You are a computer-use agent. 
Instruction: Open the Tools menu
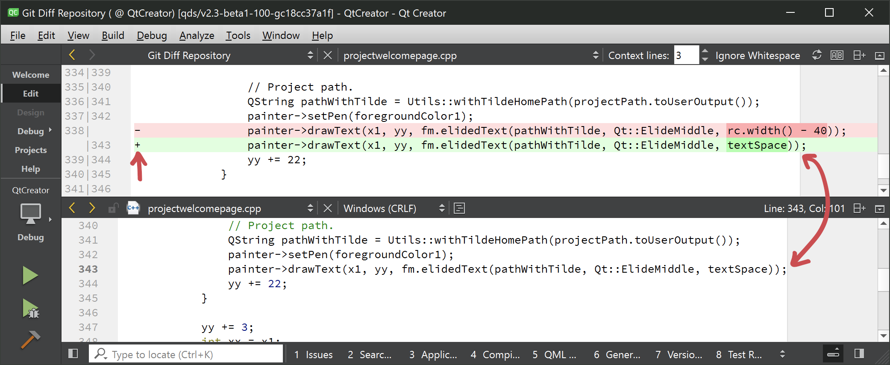coord(238,35)
